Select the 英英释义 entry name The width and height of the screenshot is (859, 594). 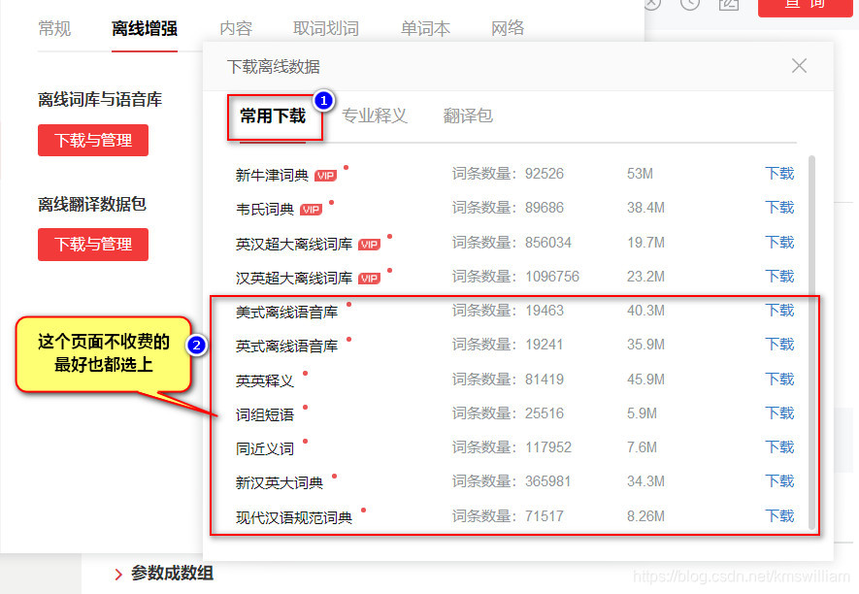(x=265, y=380)
